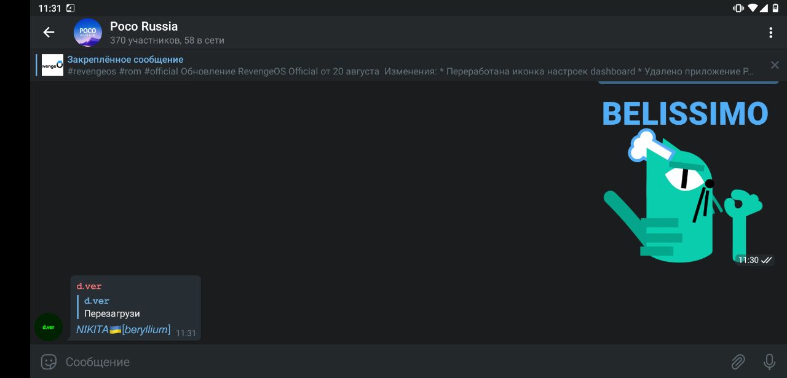The image size is (787, 378).
Task: Open the NIKITA [beryllium] mention link
Action: pyautogui.click(x=123, y=330)
